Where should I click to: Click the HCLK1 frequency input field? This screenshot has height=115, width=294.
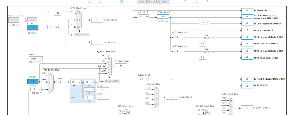[x=163, y=17]
